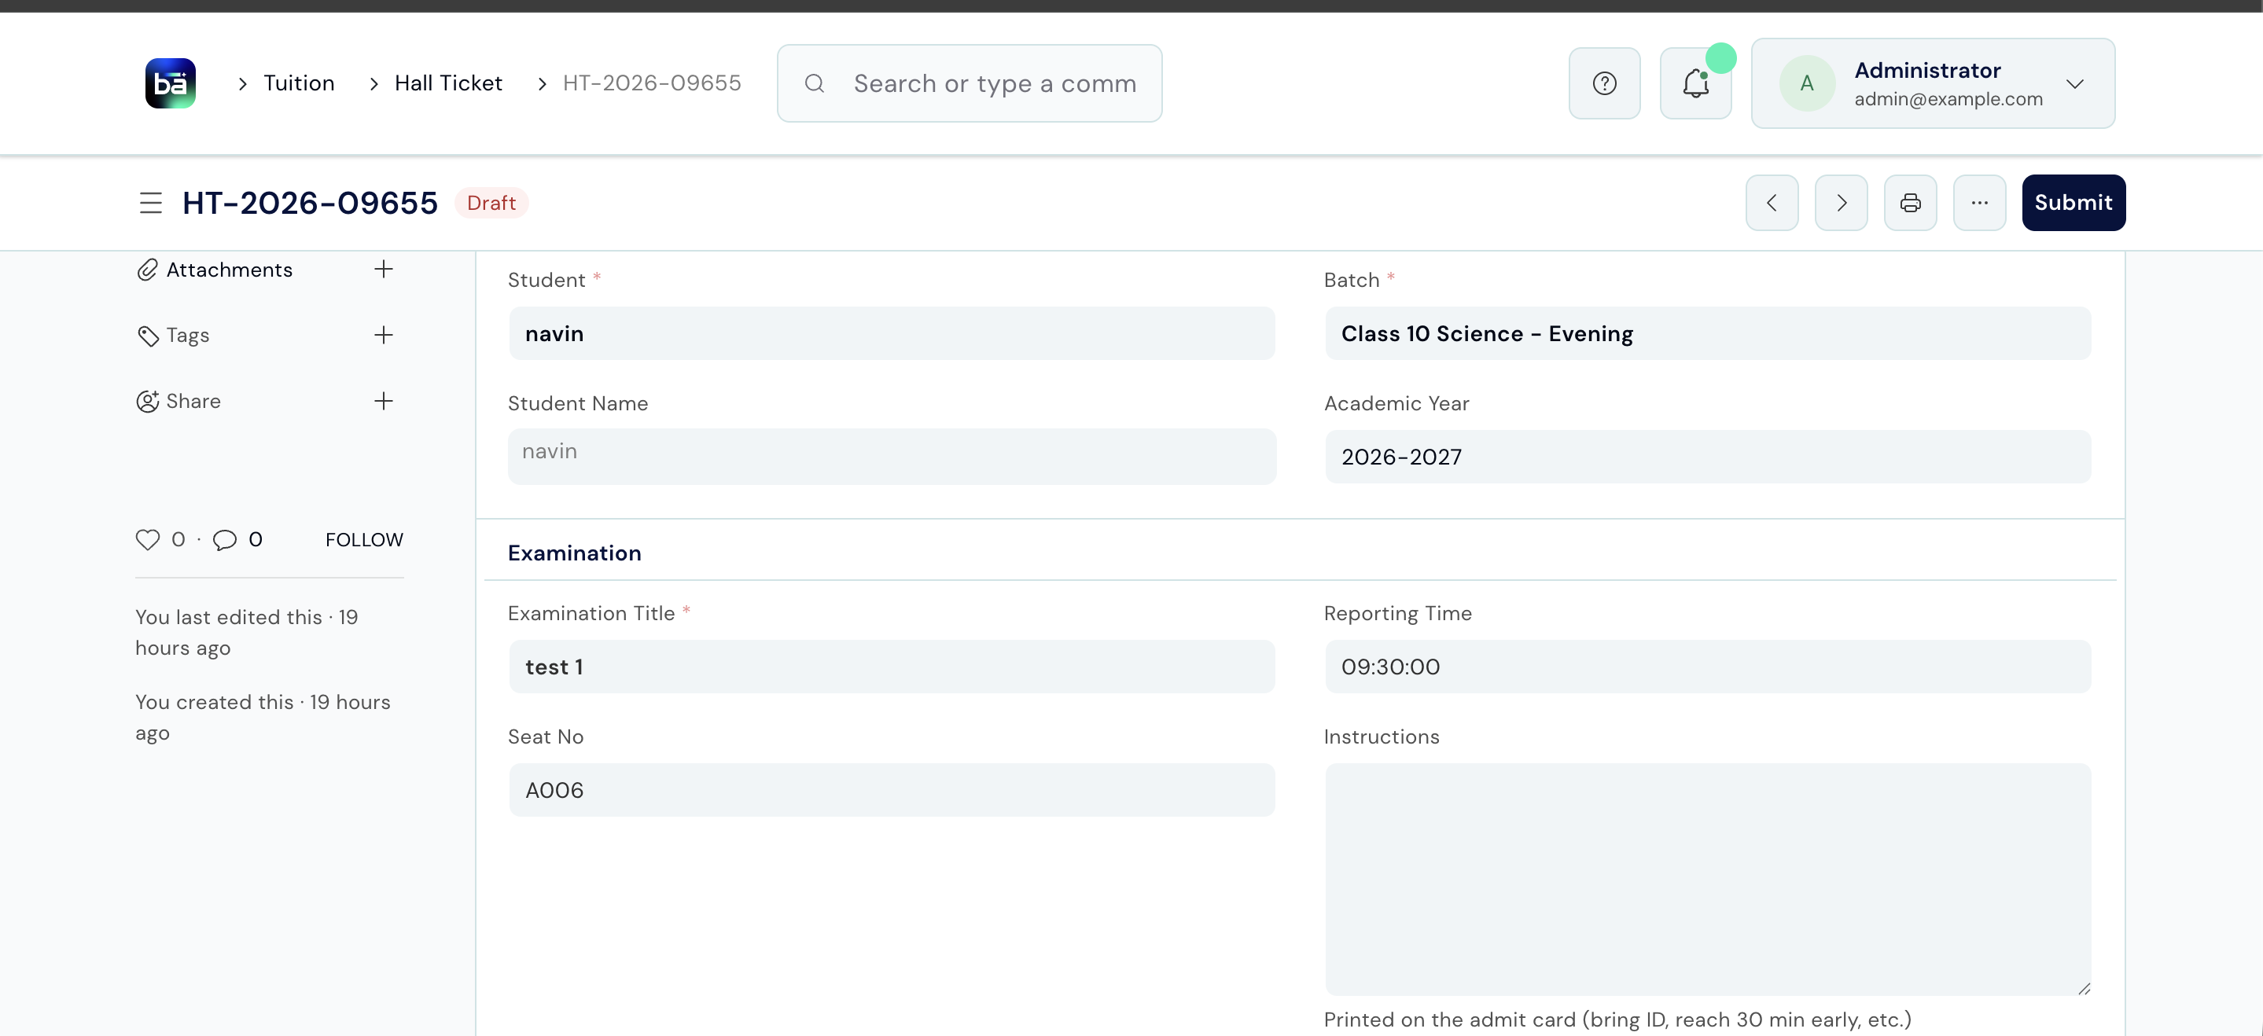Open the home logo icon
Image resolution: width=2263 pixels, height=1036 pixels.
pyautogui.click(x=171, y=83)
